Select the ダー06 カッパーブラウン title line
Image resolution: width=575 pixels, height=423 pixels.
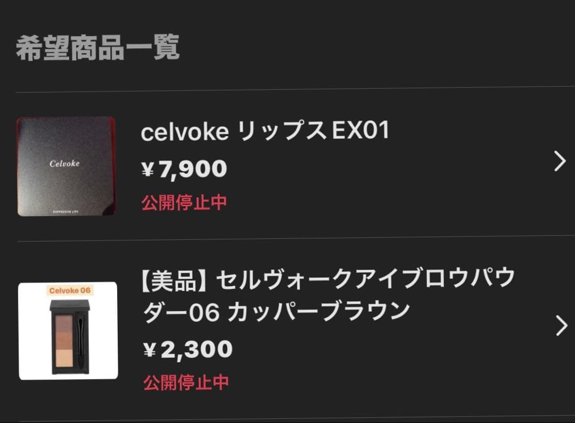click(276, 312)
